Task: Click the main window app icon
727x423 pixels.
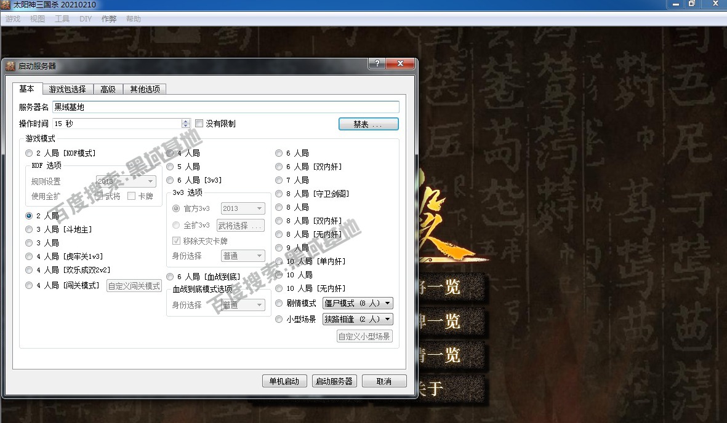Action: point(6,5)
